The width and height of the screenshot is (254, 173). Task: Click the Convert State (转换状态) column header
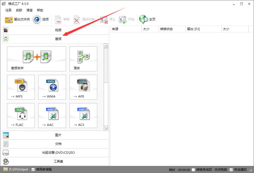coord(172,29)
